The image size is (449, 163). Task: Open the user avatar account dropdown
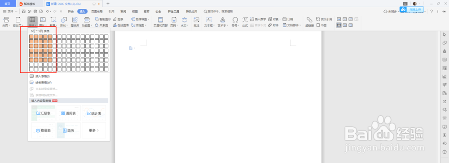point(416,4)
